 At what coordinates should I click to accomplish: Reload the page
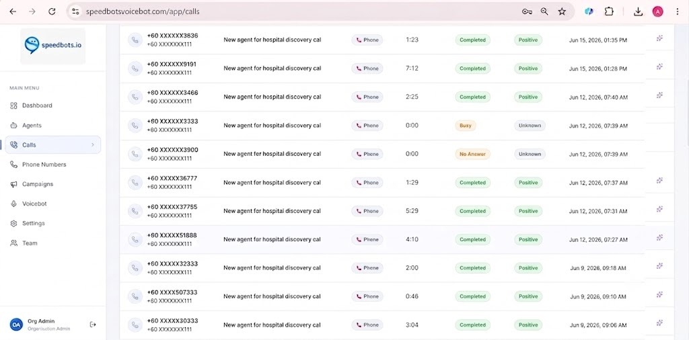click(x=52, y=12)
